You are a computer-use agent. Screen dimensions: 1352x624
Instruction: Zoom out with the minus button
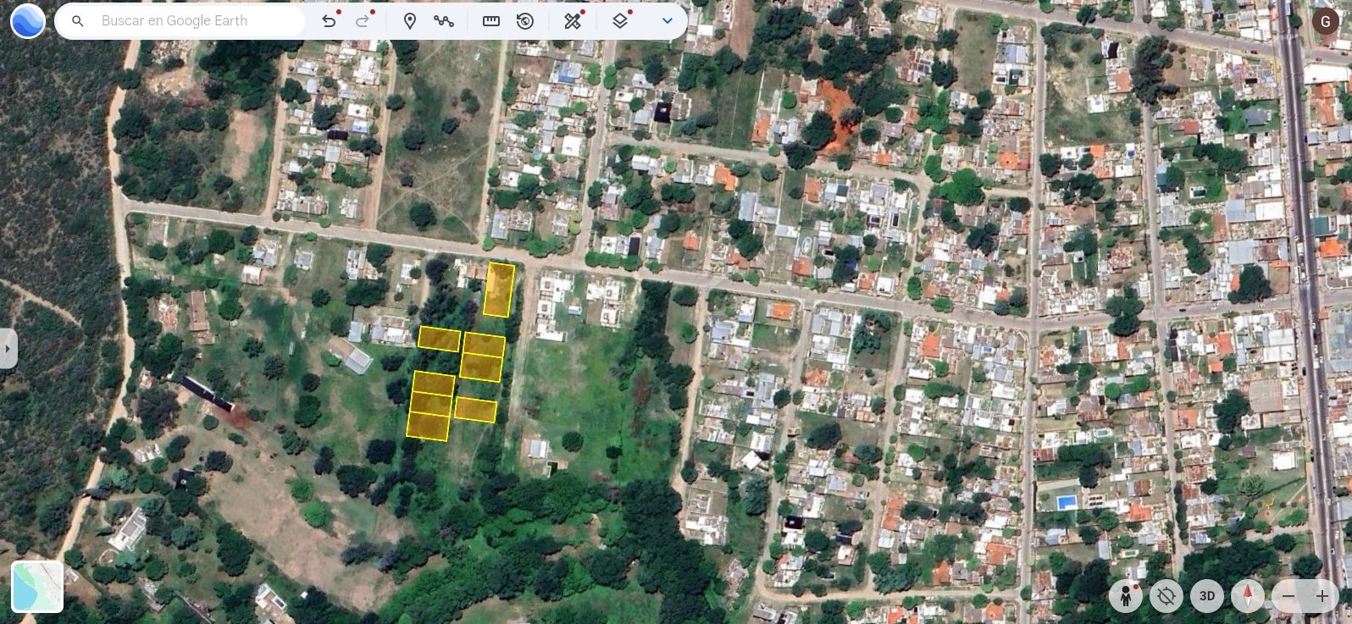tap(1288, 596)
